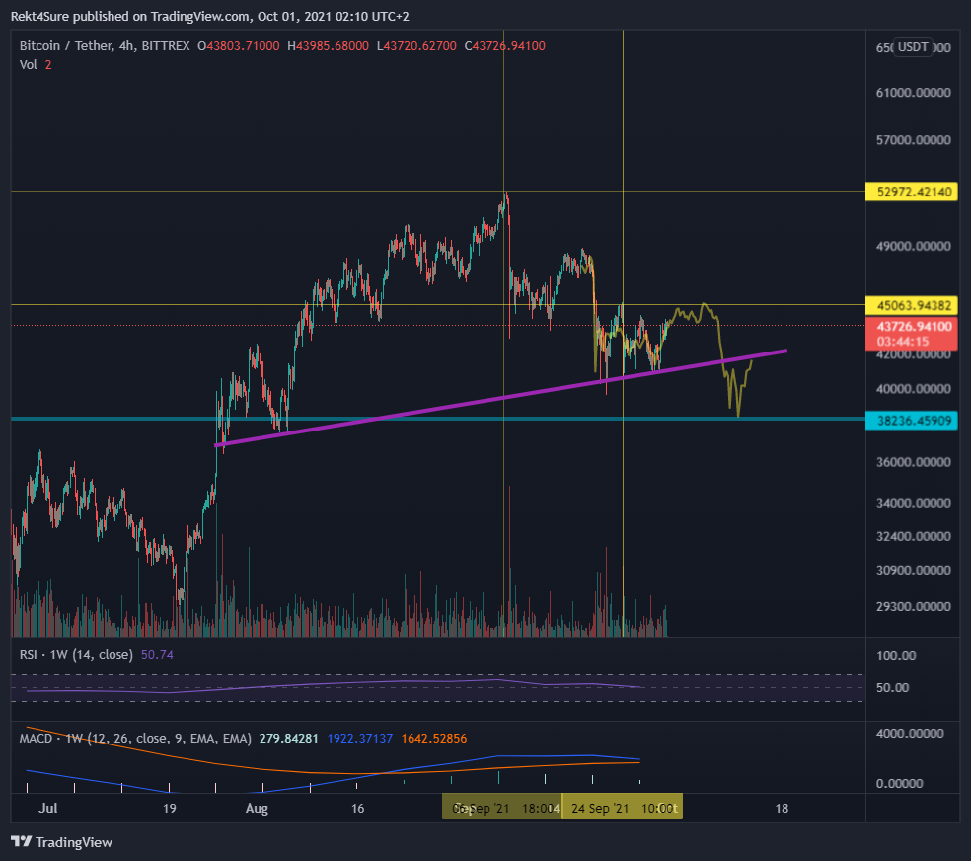Click the close value C43726.94100
The height and width of the screenshot is (861, 971).
[504, 45]
